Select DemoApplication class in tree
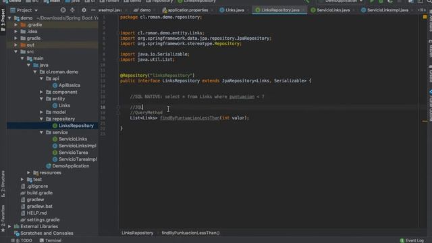Viewport: 432px width, 243px height. click(67, 166)
